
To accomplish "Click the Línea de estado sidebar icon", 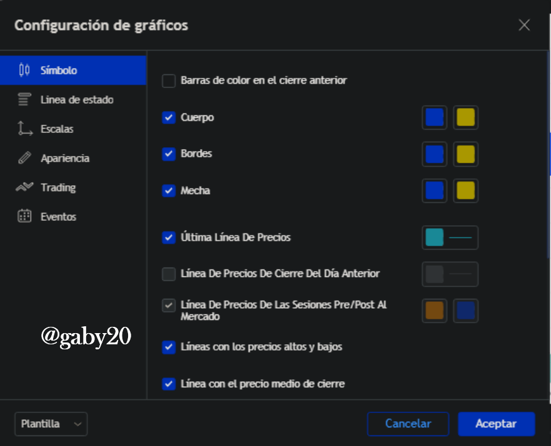I will (x=24, y=99).
